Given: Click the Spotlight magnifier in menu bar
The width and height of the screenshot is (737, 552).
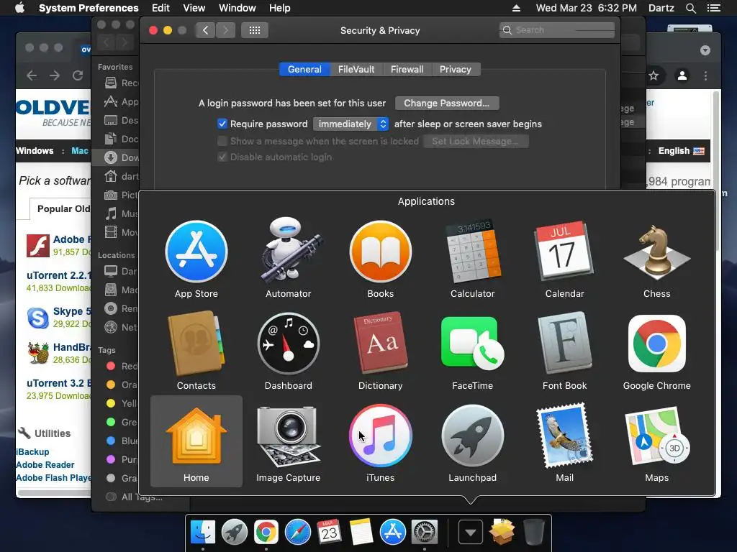Looking at the screenshot, I should point(690,8).
